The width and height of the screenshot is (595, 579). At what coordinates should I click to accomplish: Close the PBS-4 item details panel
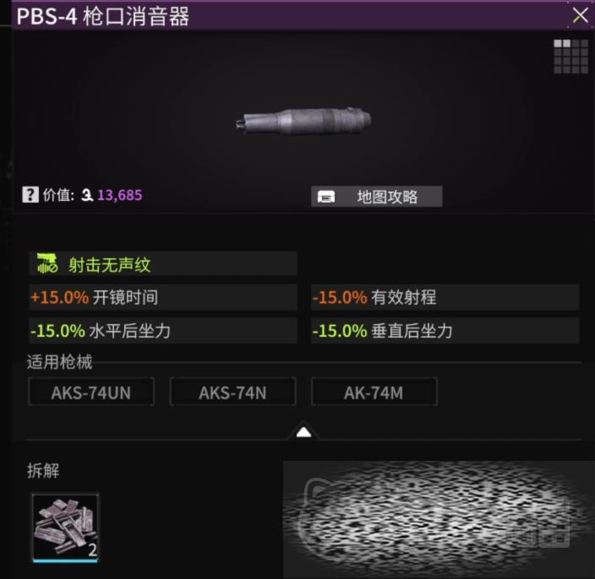tap(580, 15)
